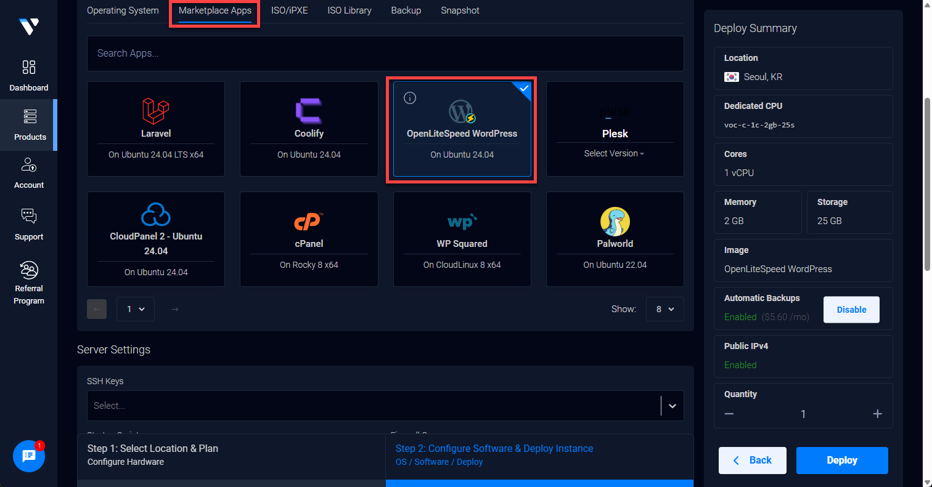
Task: Click the Back button
Action: coord(753,461)
